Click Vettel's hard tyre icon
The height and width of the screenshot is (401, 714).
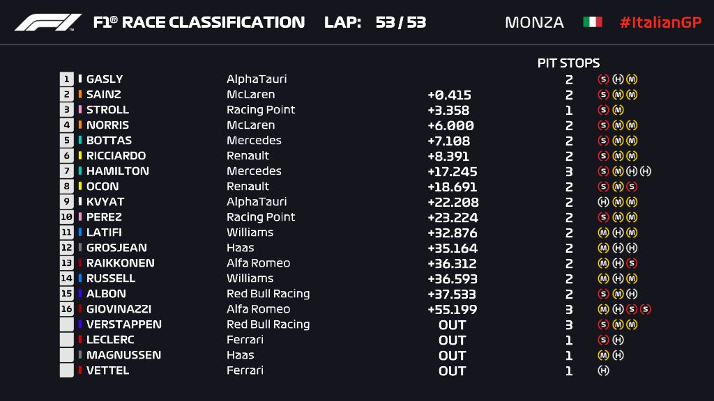point(604,370)
